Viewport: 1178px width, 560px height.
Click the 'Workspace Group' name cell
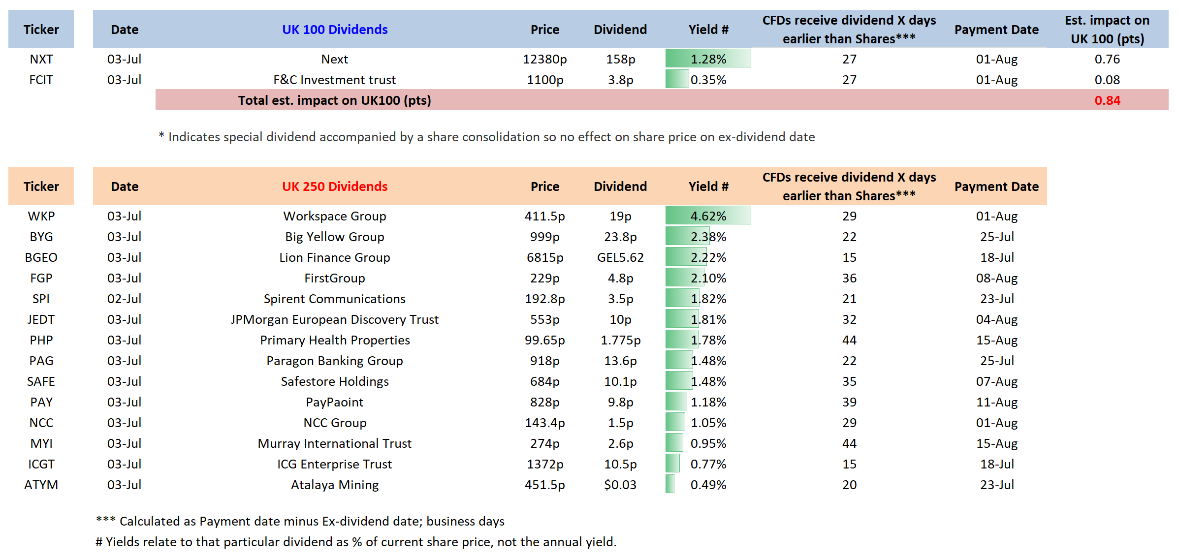point(335,216)
